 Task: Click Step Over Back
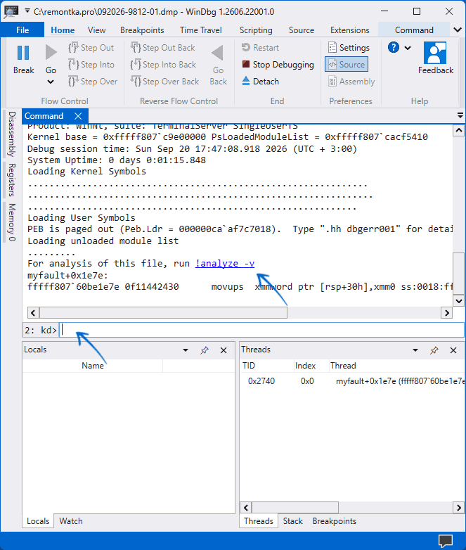pyautogui.click(x=164, y=82)
